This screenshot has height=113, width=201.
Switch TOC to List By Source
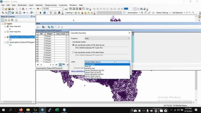[6, 20]
